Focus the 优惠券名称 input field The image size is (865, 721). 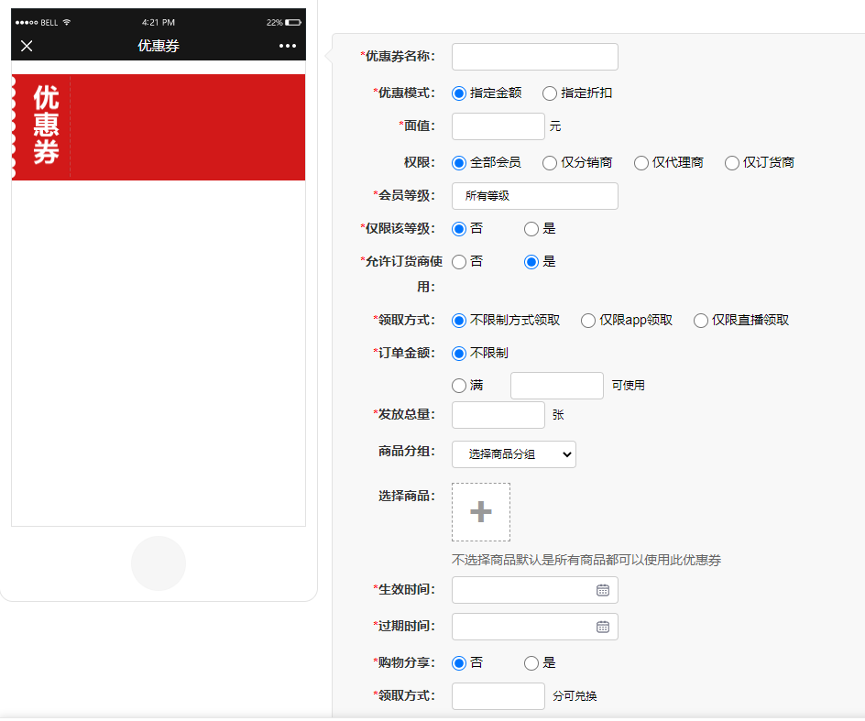534,57
